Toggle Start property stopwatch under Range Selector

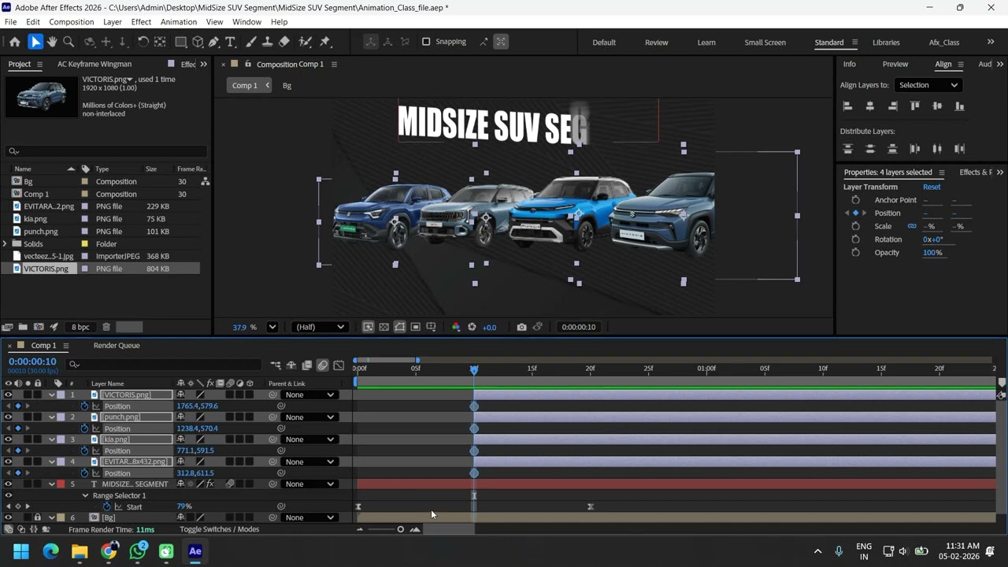click(107, 506)
